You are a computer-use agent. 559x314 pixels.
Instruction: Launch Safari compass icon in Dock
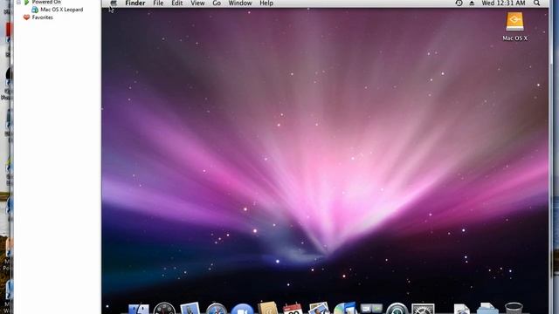point(216,309)
